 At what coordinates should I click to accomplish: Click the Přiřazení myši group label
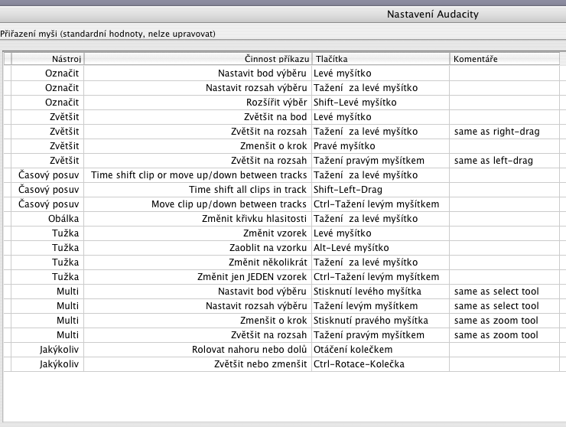[108, 34]
